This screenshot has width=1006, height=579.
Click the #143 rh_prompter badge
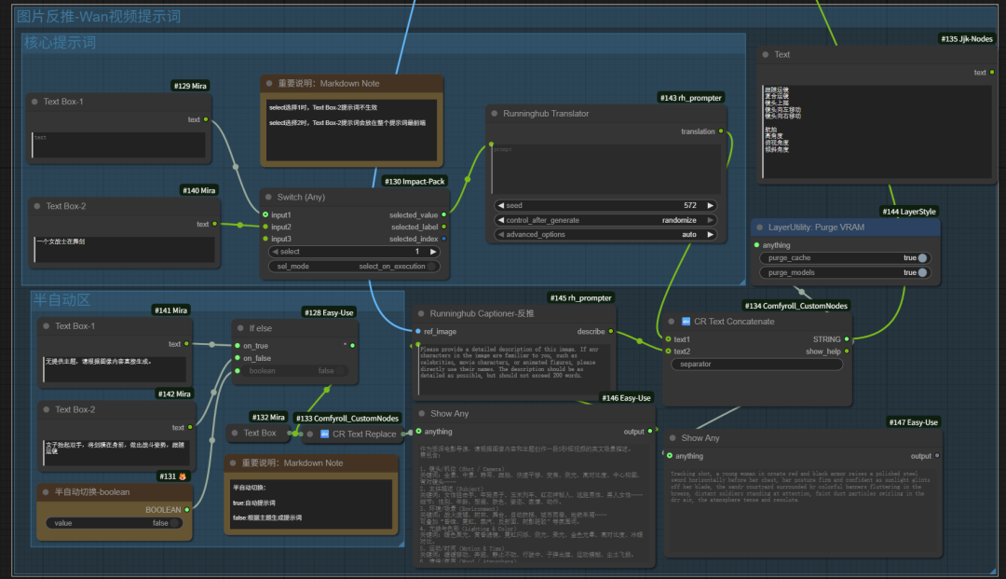691,98
